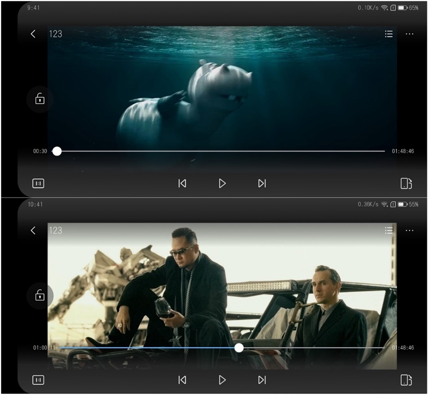Image resolution: width=428 pixels, height=395 pixels.
Task: Skip to next video in top player
Action: pos(262,184)
